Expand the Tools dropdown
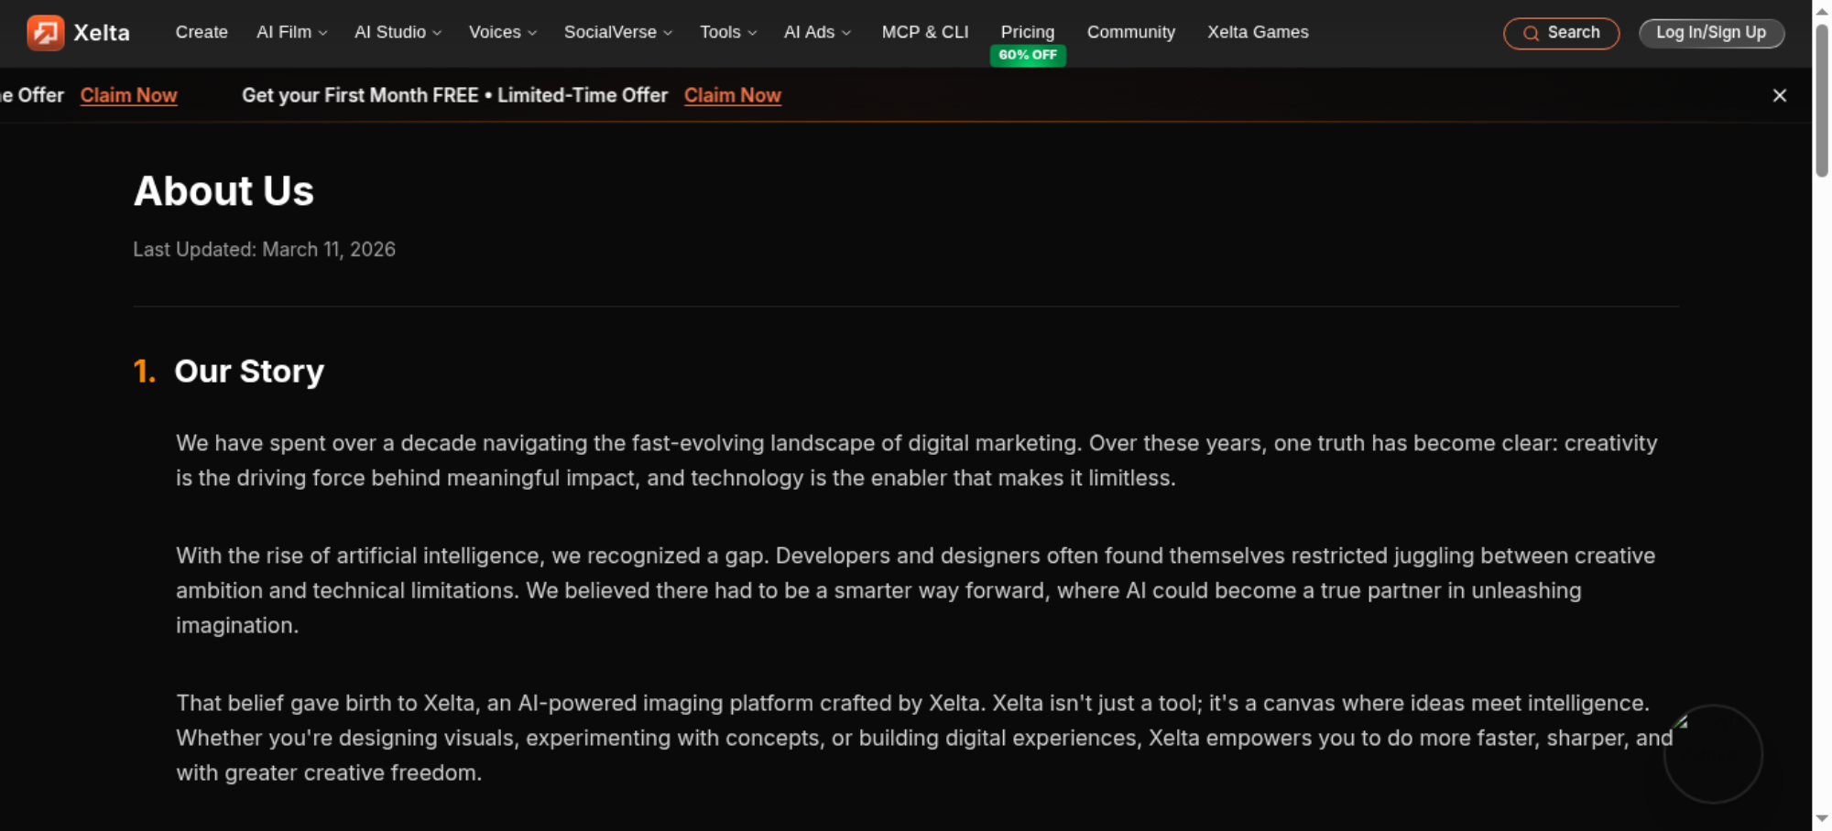This screenshot has height=831, width=1832. click(728, 32)
